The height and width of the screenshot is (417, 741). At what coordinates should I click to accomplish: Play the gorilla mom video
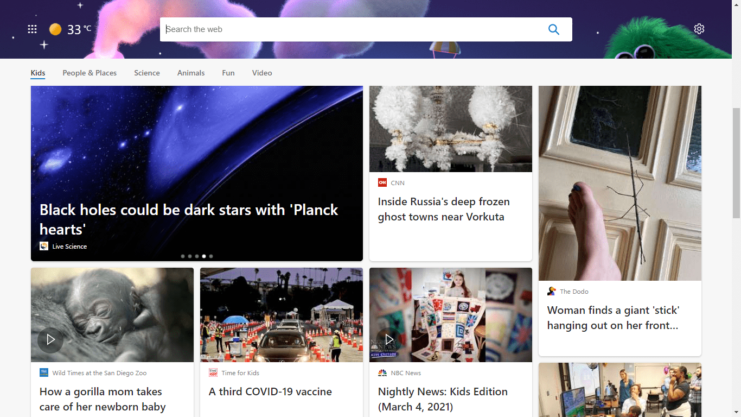pos(50,340)
